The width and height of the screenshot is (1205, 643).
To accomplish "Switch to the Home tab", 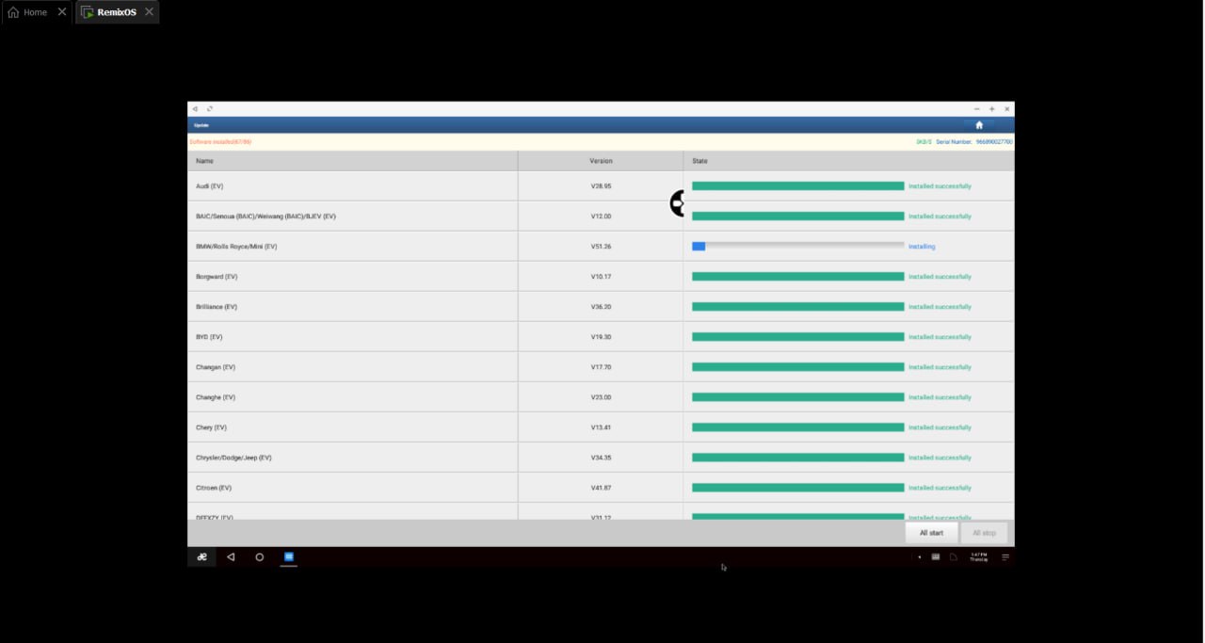I will [x=36, y=12].
